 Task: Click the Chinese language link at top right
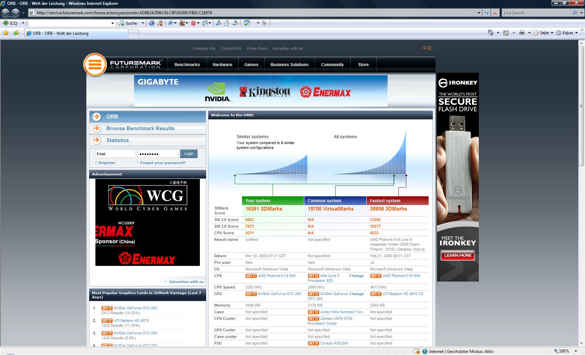point(427,48)
